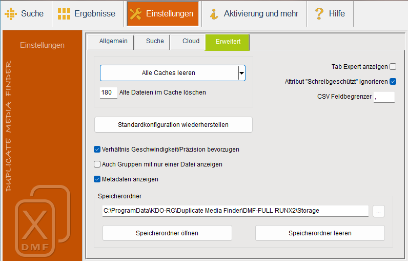The image size is (408, 261).
Task: Uncheck Attribut Schreibgeschützt ignorieren
Action: click(x=393, y=81)
